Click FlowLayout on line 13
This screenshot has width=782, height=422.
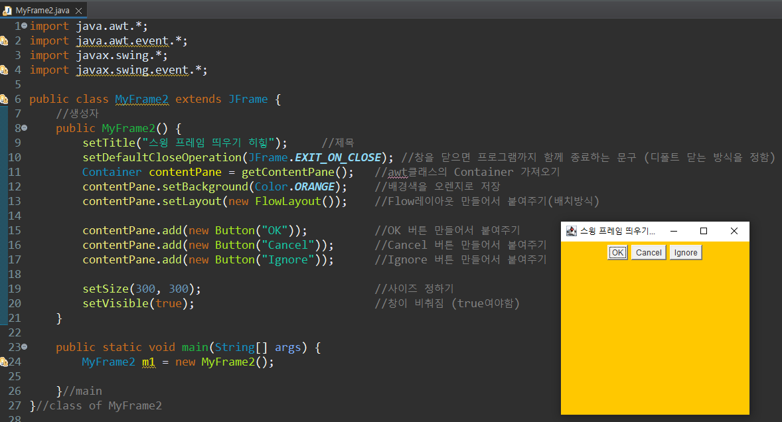288,201
